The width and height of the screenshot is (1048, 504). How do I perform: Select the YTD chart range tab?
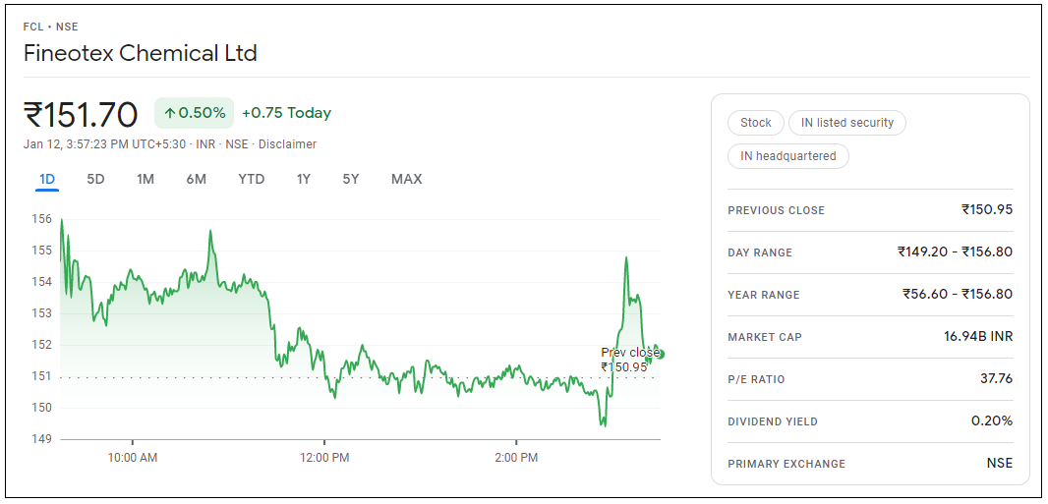tap(252, 179)
